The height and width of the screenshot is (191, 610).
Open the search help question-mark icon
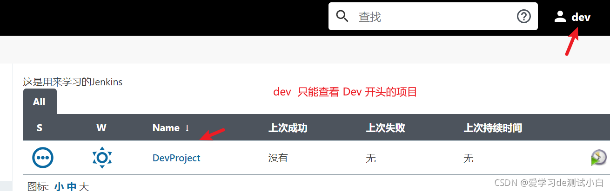524,17
